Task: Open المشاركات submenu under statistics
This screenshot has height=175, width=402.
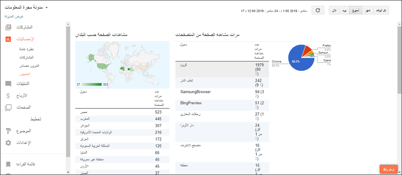Action: pyautogui.click(x=27, y=57)
